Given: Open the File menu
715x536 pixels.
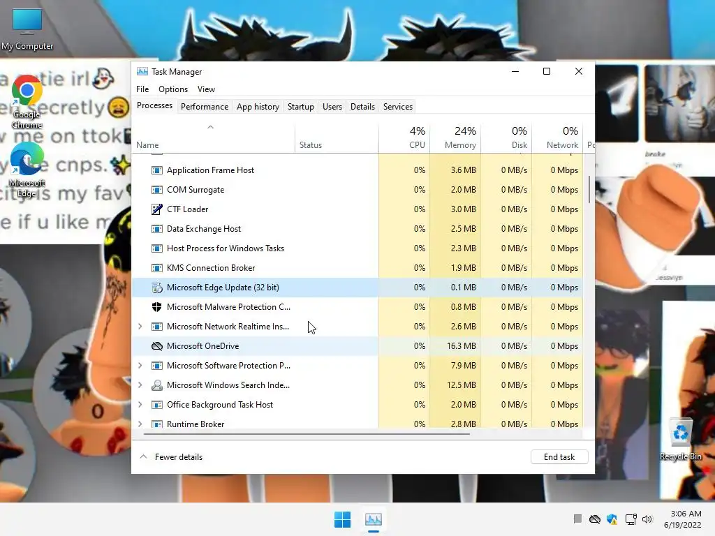Looking at the screenshot, I should tap(142, 89).
